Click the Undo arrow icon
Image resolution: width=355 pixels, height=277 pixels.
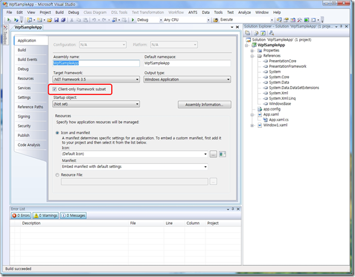[94, 20]
